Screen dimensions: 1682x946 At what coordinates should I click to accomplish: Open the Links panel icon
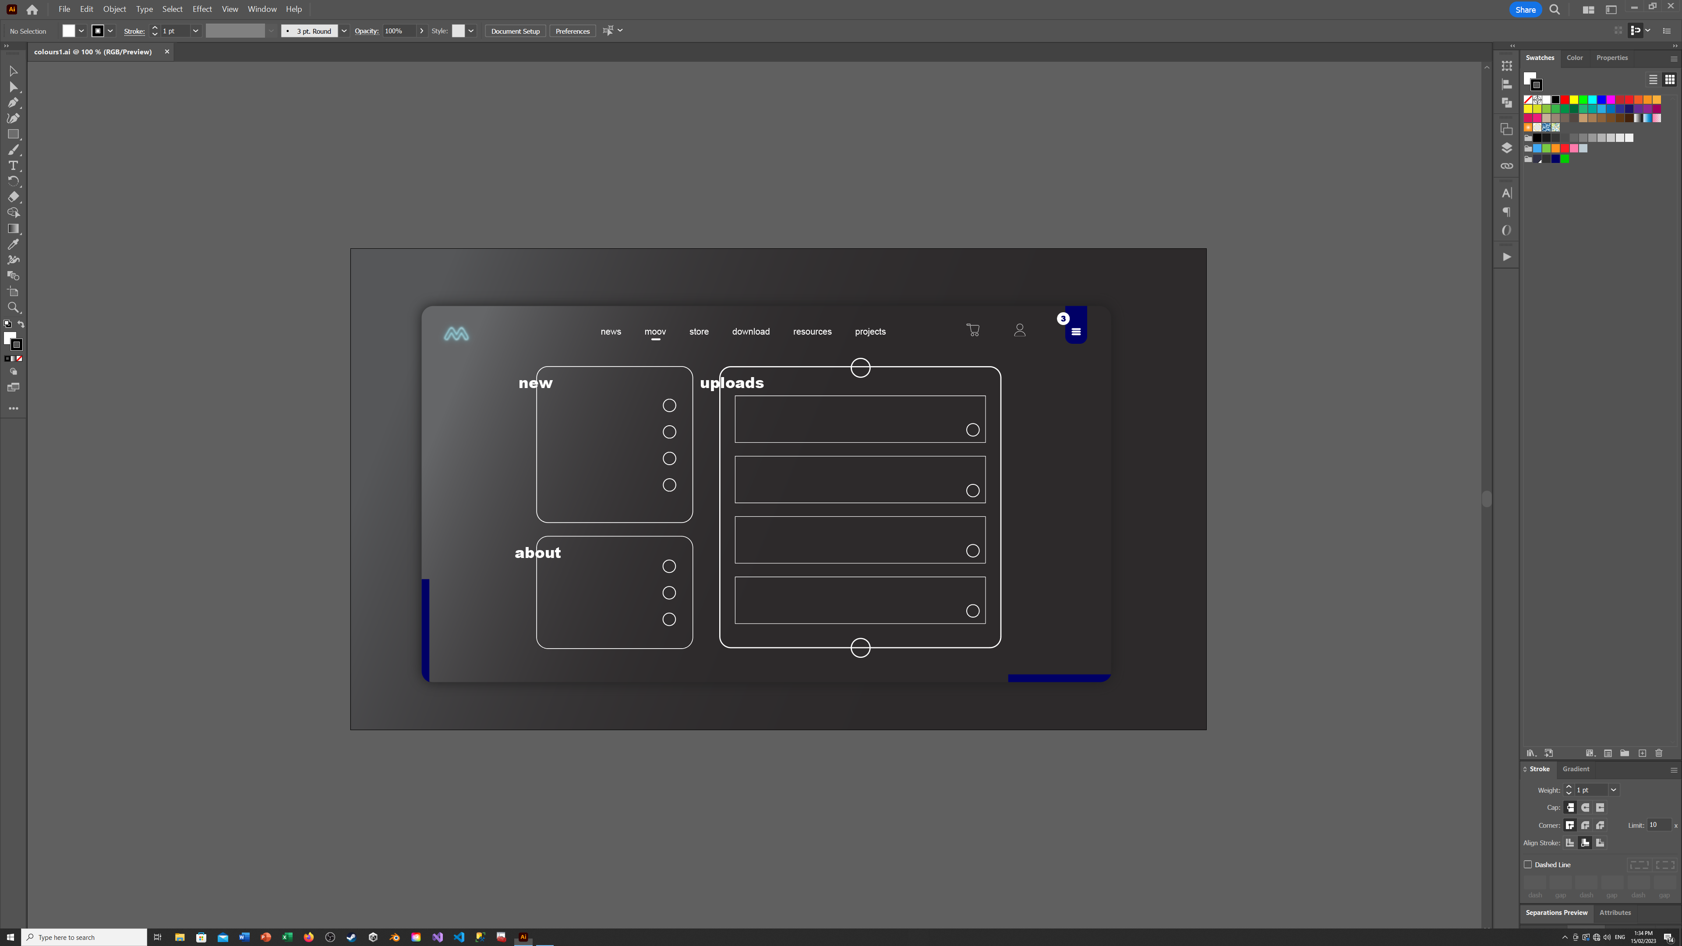tap(1506, 166)
